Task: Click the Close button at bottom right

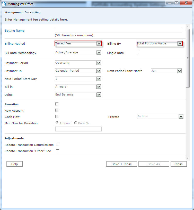Action: (x=179, y=164)
